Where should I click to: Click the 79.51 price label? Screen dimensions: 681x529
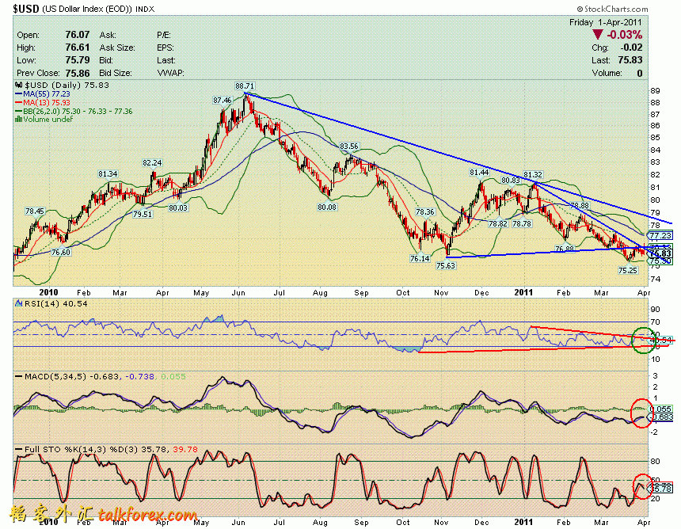[143, 214]
